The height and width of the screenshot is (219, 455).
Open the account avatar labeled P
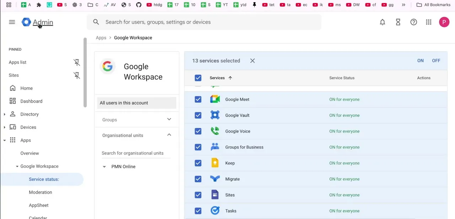pos(444,22)
